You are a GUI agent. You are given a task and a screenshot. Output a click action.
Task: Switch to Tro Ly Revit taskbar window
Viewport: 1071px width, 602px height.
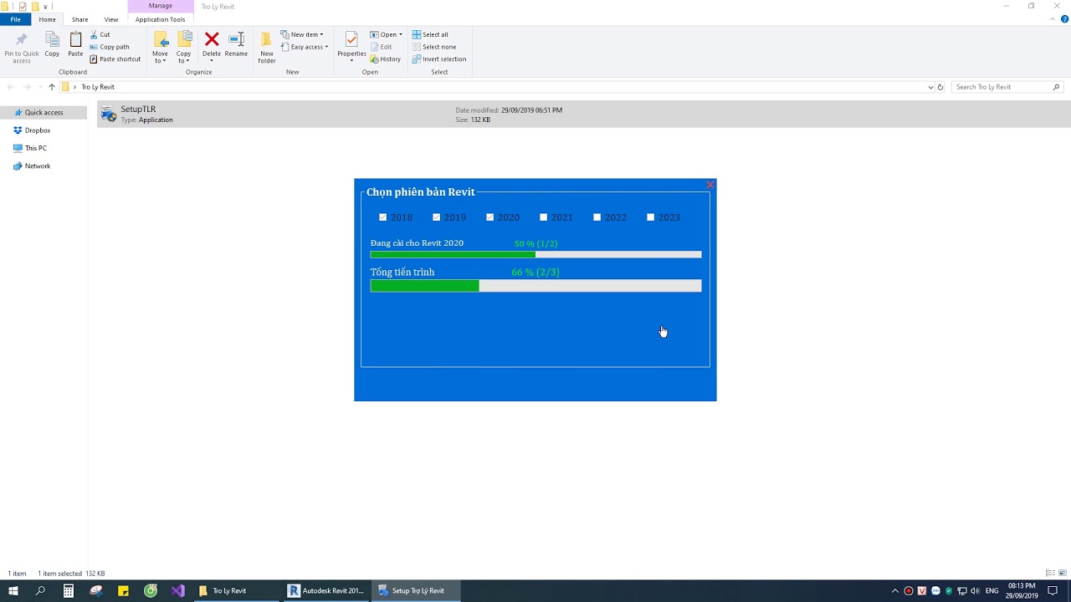[235, 590]
